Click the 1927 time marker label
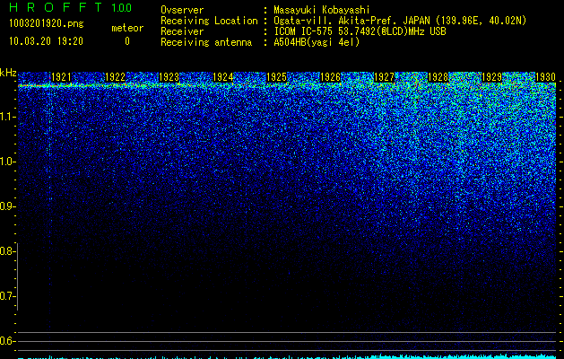The image size is (564, 359). [x=384, y=77]
